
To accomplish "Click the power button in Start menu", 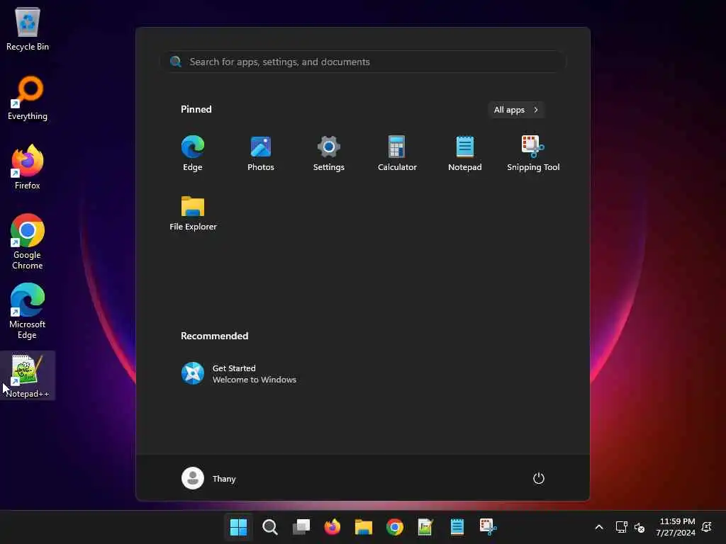I will 539,478.
